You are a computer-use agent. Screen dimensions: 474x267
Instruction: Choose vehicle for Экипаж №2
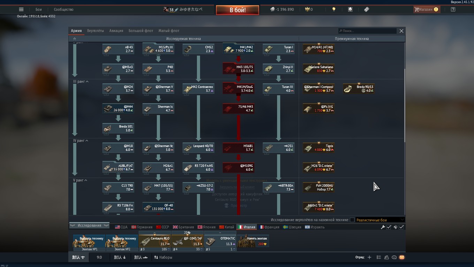[122, 241]
